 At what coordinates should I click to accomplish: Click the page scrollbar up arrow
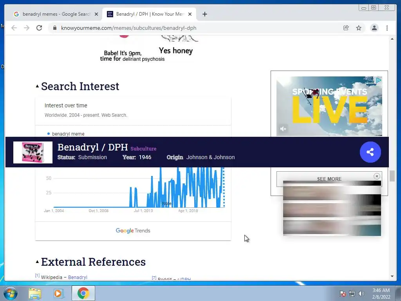pos(392,39)
